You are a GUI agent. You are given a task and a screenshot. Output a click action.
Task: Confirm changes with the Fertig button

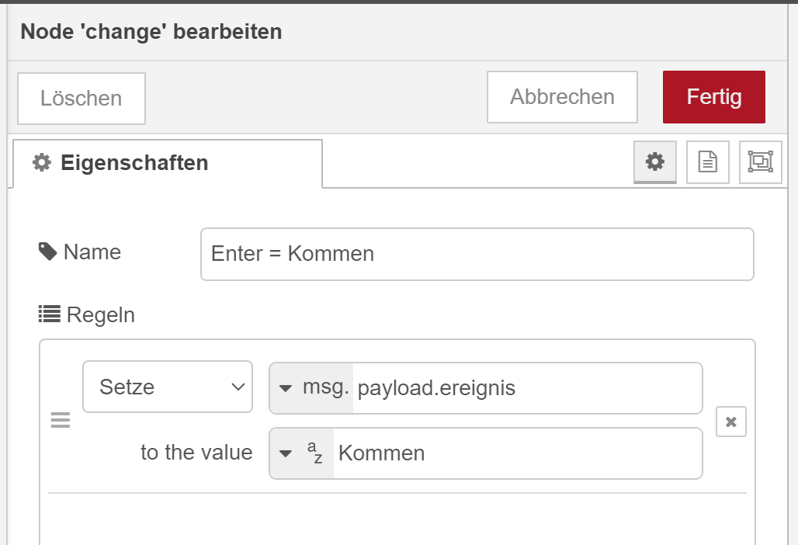coord(713,97)
